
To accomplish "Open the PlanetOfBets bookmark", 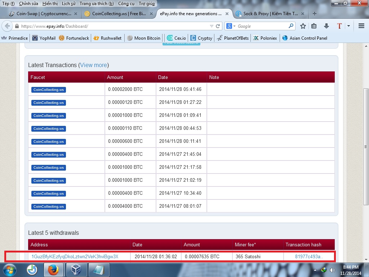I will [233, 38].
